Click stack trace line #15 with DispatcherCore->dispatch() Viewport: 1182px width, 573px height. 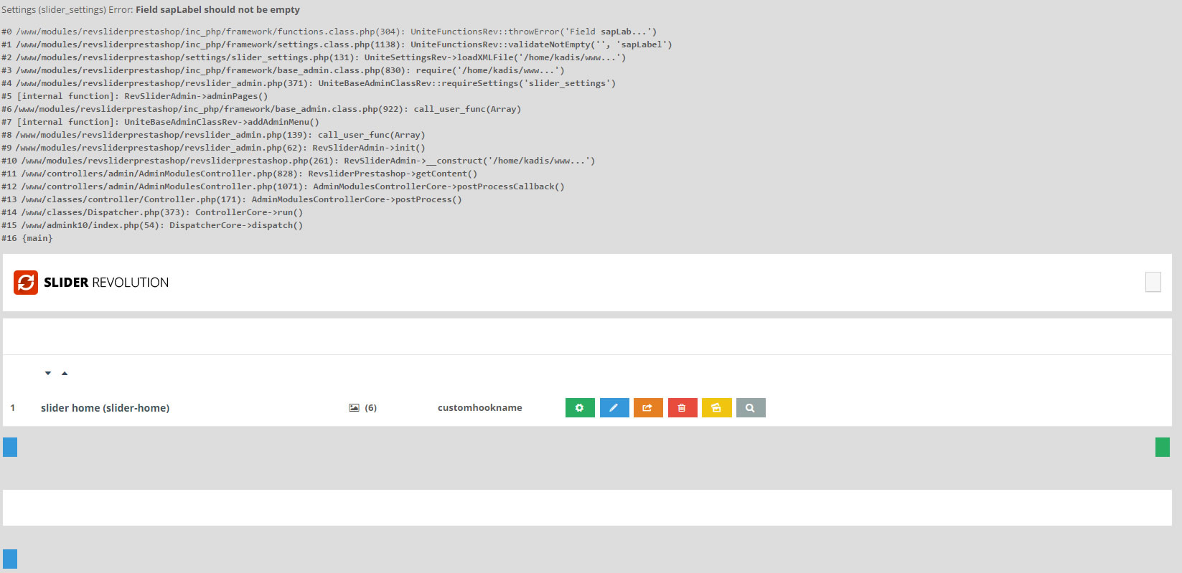click(x=152, y=225)
